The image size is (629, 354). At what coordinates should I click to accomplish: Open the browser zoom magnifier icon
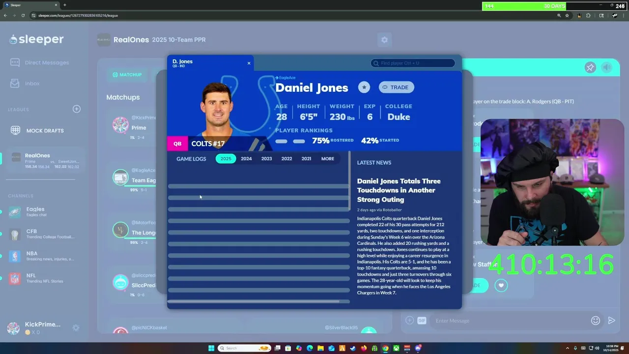coord(559,15)
